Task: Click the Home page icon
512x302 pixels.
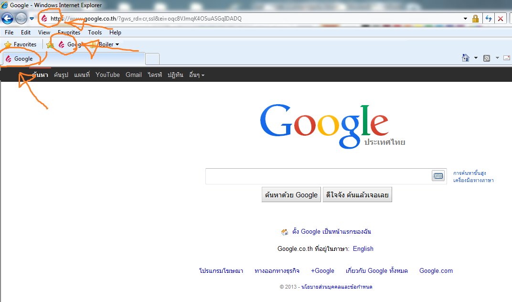Action: (466, 58)
